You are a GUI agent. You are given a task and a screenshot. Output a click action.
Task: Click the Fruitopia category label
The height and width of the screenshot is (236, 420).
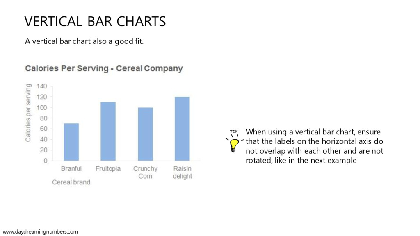click(x=108, y=168)
